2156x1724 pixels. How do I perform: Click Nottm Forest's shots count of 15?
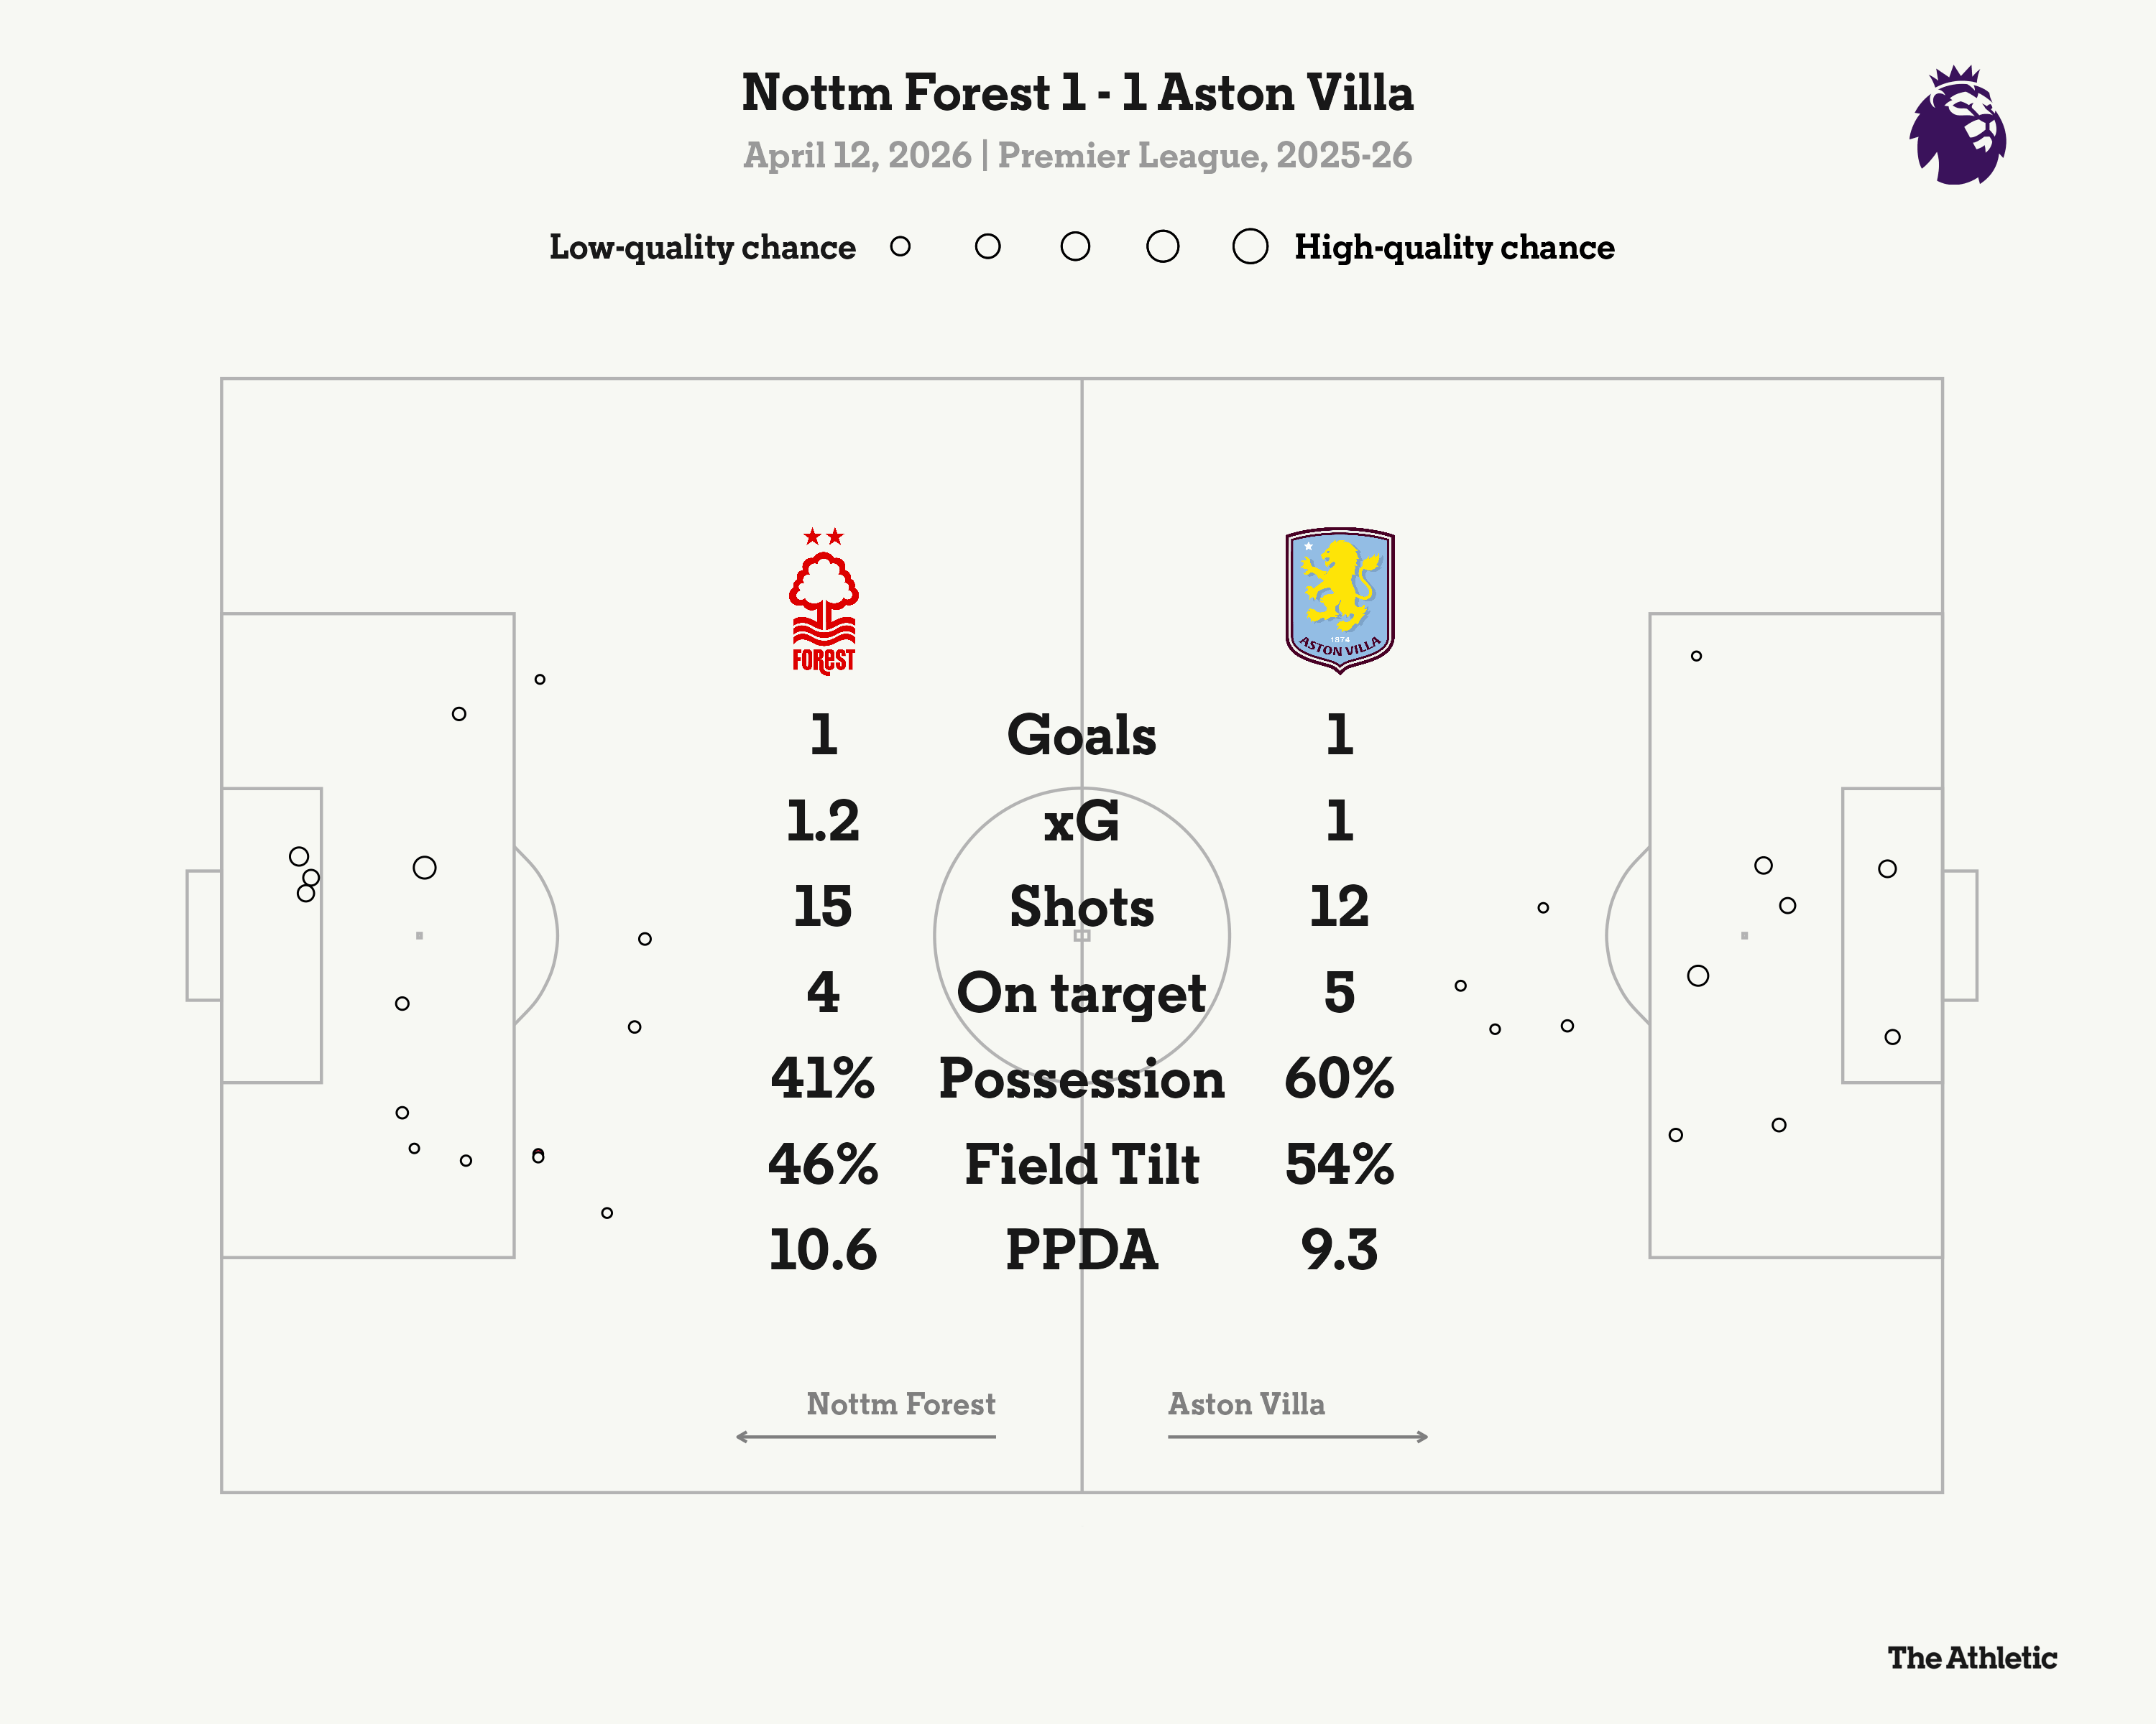click(822, 907)
